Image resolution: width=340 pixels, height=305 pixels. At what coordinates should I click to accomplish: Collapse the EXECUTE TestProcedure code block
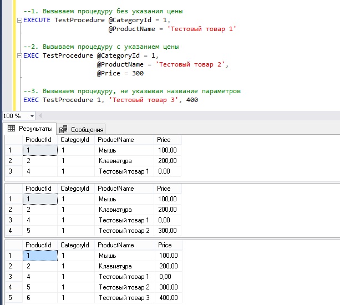coord(20,20)
